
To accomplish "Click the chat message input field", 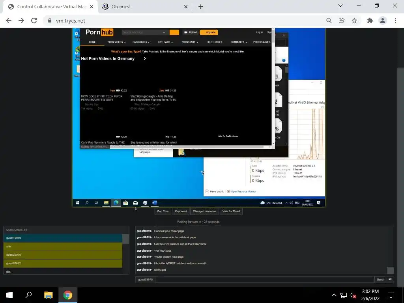I will pos(265,280).
